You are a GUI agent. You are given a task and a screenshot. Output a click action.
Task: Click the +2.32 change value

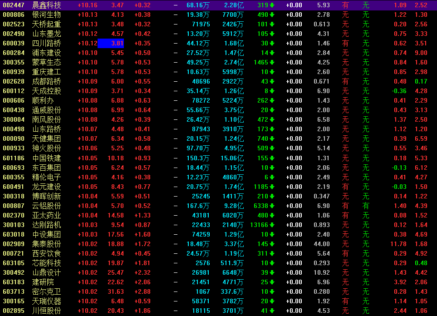[142, 272]
